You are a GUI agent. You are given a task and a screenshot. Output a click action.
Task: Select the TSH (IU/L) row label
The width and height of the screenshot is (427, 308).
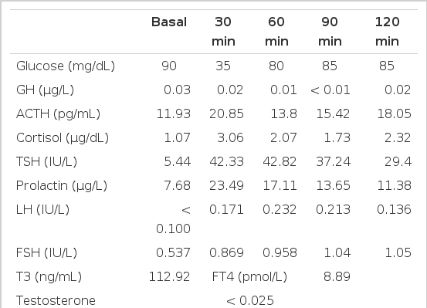pyautogui.click(x=47, y=162)
